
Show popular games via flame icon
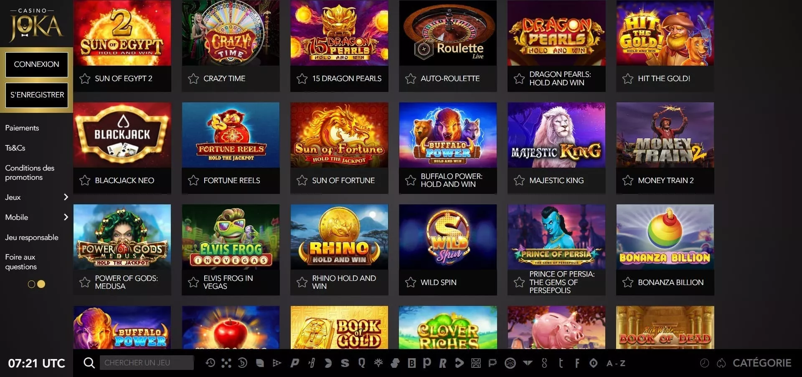pyautogui.click(x=721, y=363)
